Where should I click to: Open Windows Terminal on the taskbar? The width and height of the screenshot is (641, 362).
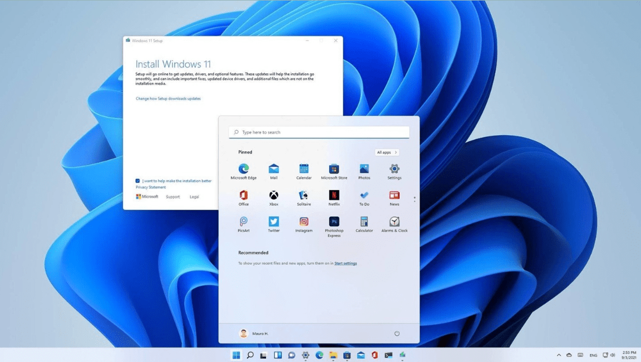point(388,355)
